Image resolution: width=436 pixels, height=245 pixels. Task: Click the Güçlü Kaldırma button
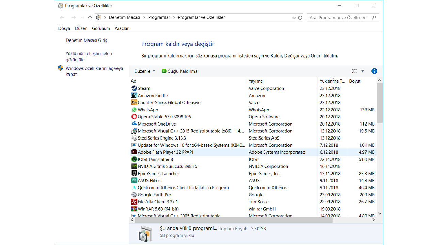click(180, 71)
